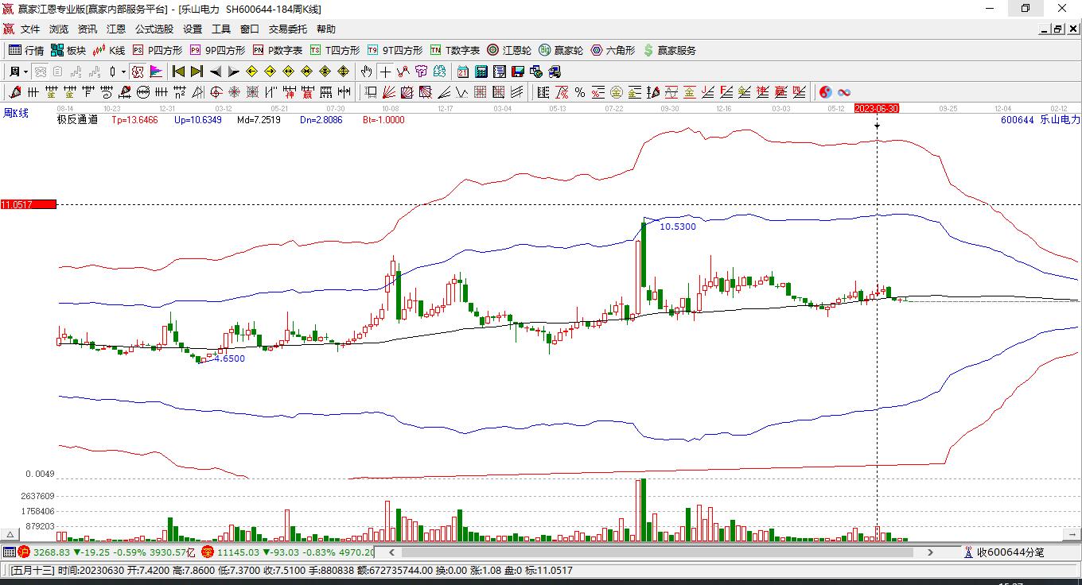Open the 公式选股 menu
Screen dimensions: 1082x585
[154, 29]
